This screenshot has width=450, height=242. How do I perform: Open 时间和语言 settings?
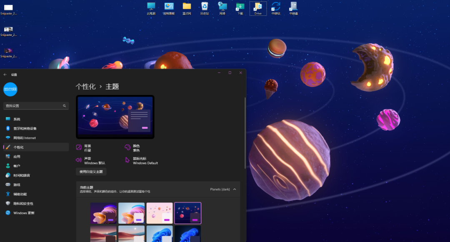36,175
